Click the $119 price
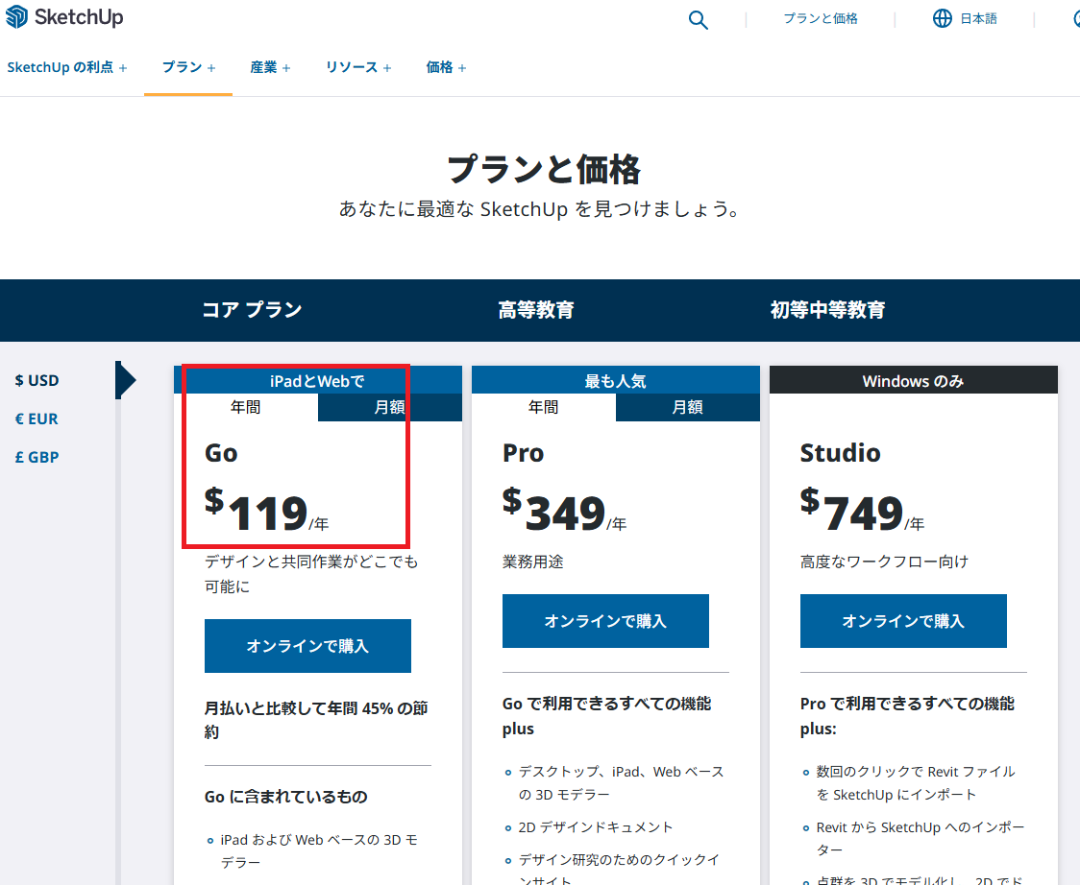 266,510
